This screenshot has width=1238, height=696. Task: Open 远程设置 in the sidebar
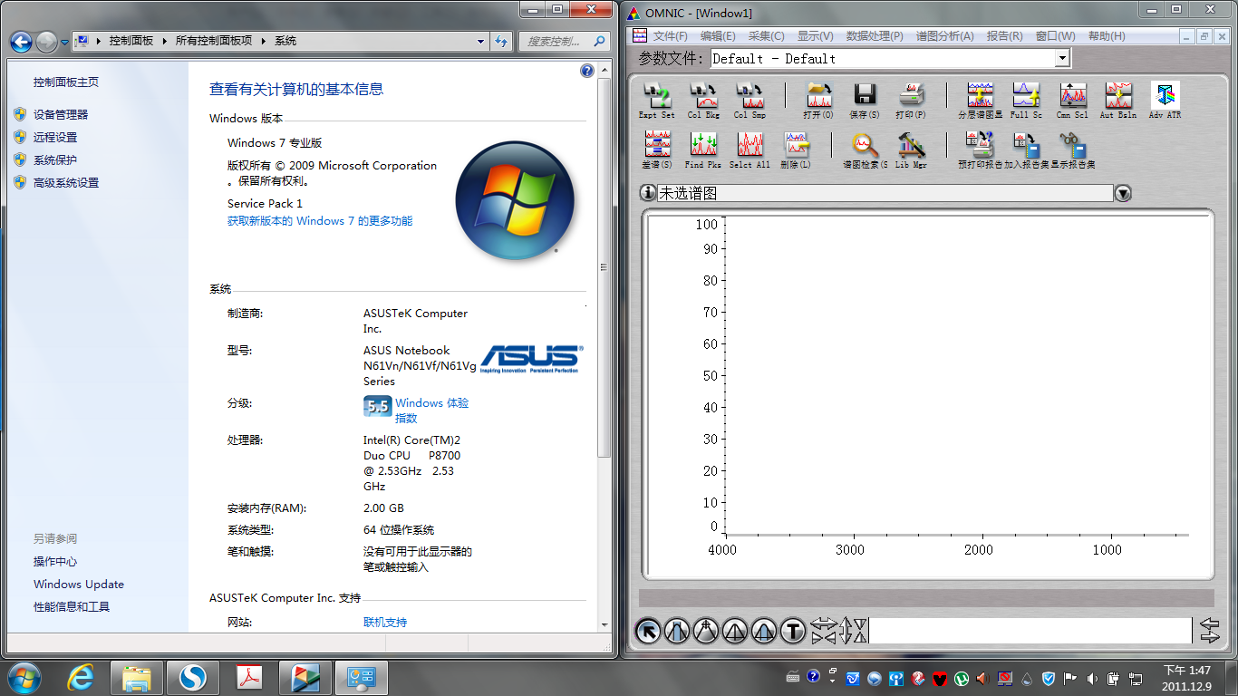(55, 137)
